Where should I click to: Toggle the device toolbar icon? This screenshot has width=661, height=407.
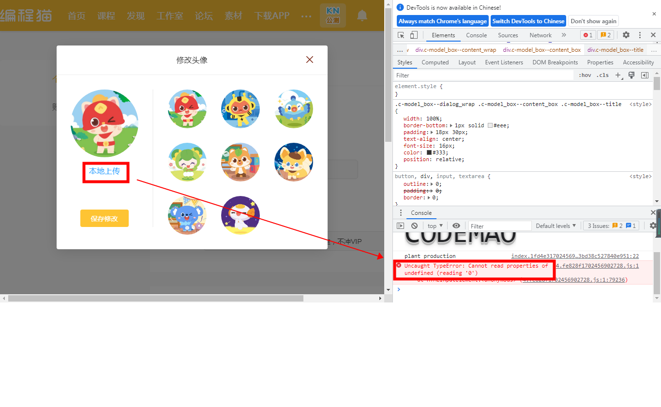point(414,35)
